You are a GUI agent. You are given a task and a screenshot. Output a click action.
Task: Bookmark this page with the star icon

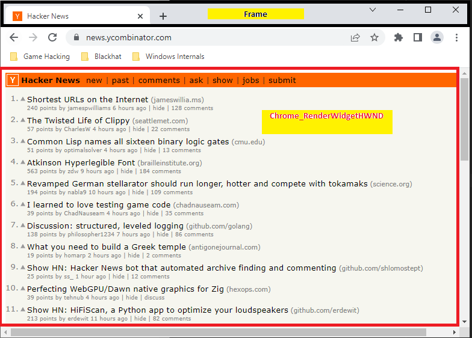coord(374,37)
